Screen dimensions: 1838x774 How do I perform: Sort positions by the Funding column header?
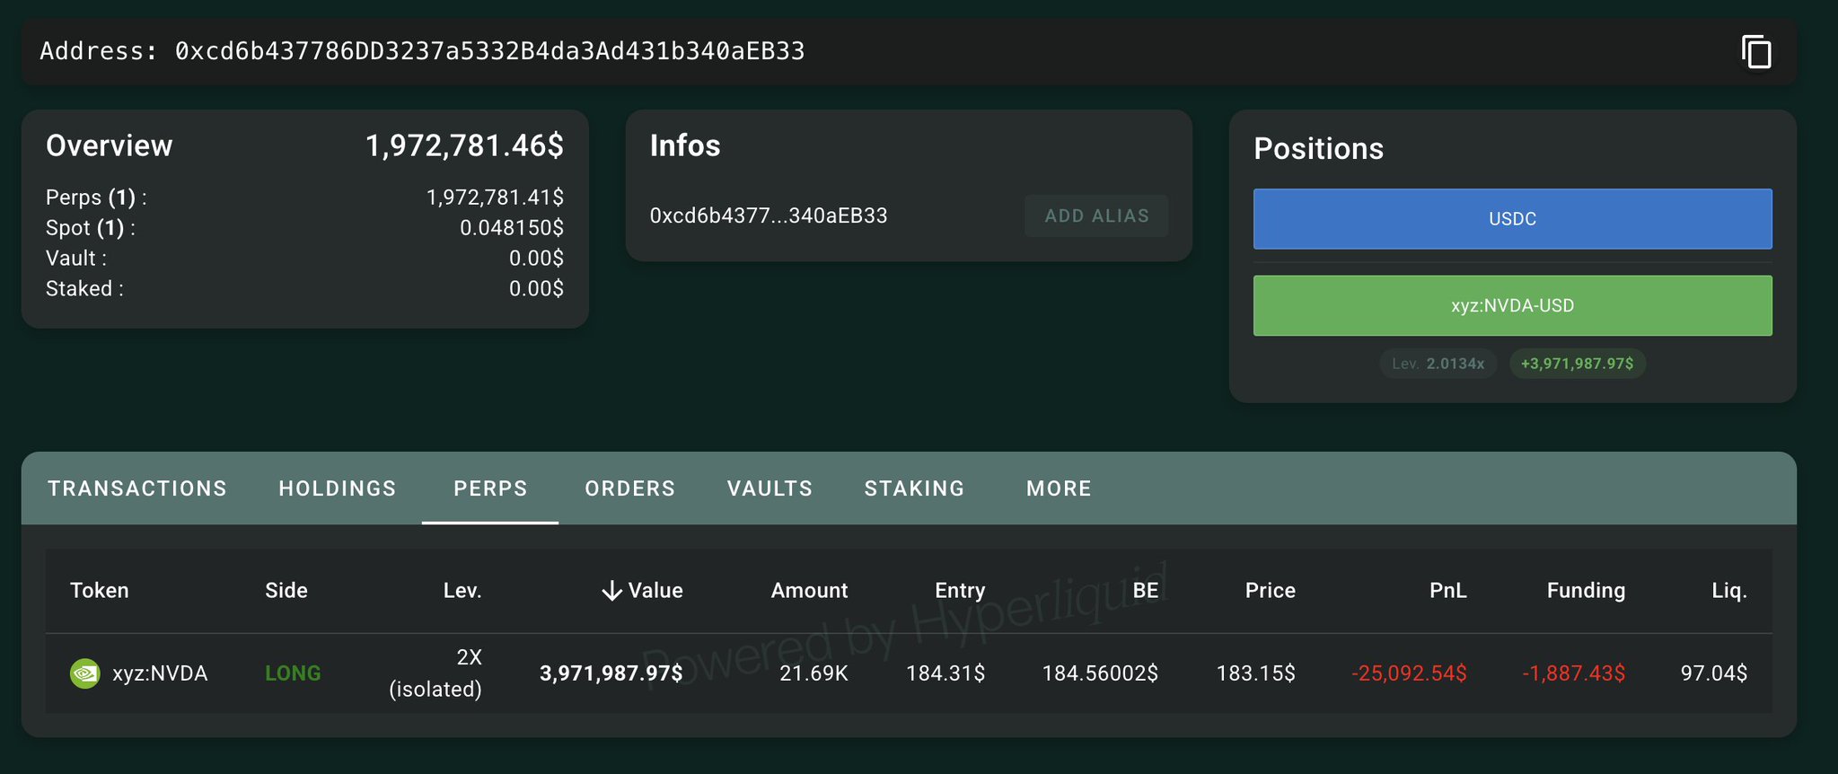tap(1585, 591)
